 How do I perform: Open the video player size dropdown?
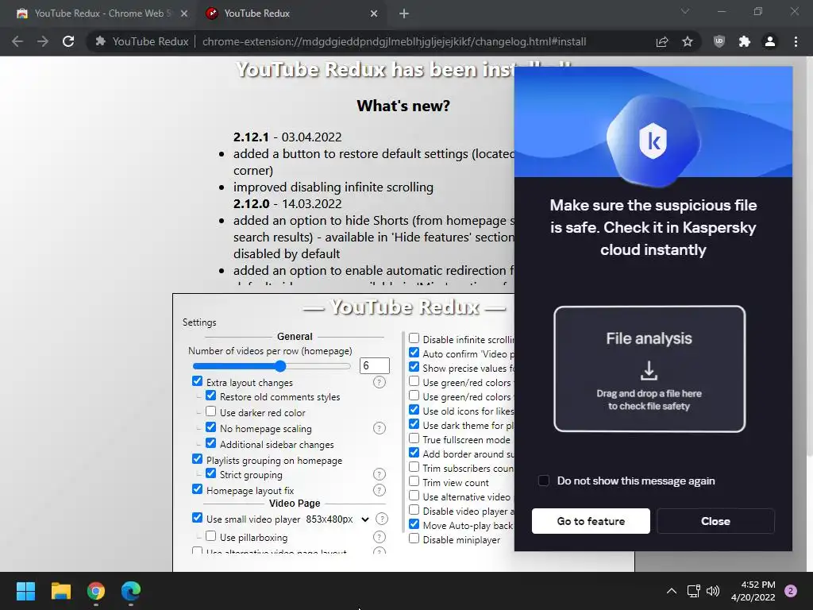coord(337,519)
